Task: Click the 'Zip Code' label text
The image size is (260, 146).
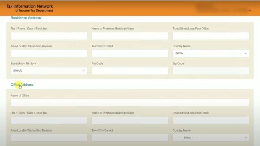Action: pos(178,63)
